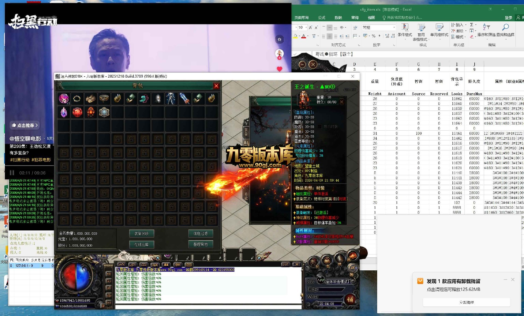Expand the 插入 insert cells dropdown

pyautogui.click(x=466, y=25)
